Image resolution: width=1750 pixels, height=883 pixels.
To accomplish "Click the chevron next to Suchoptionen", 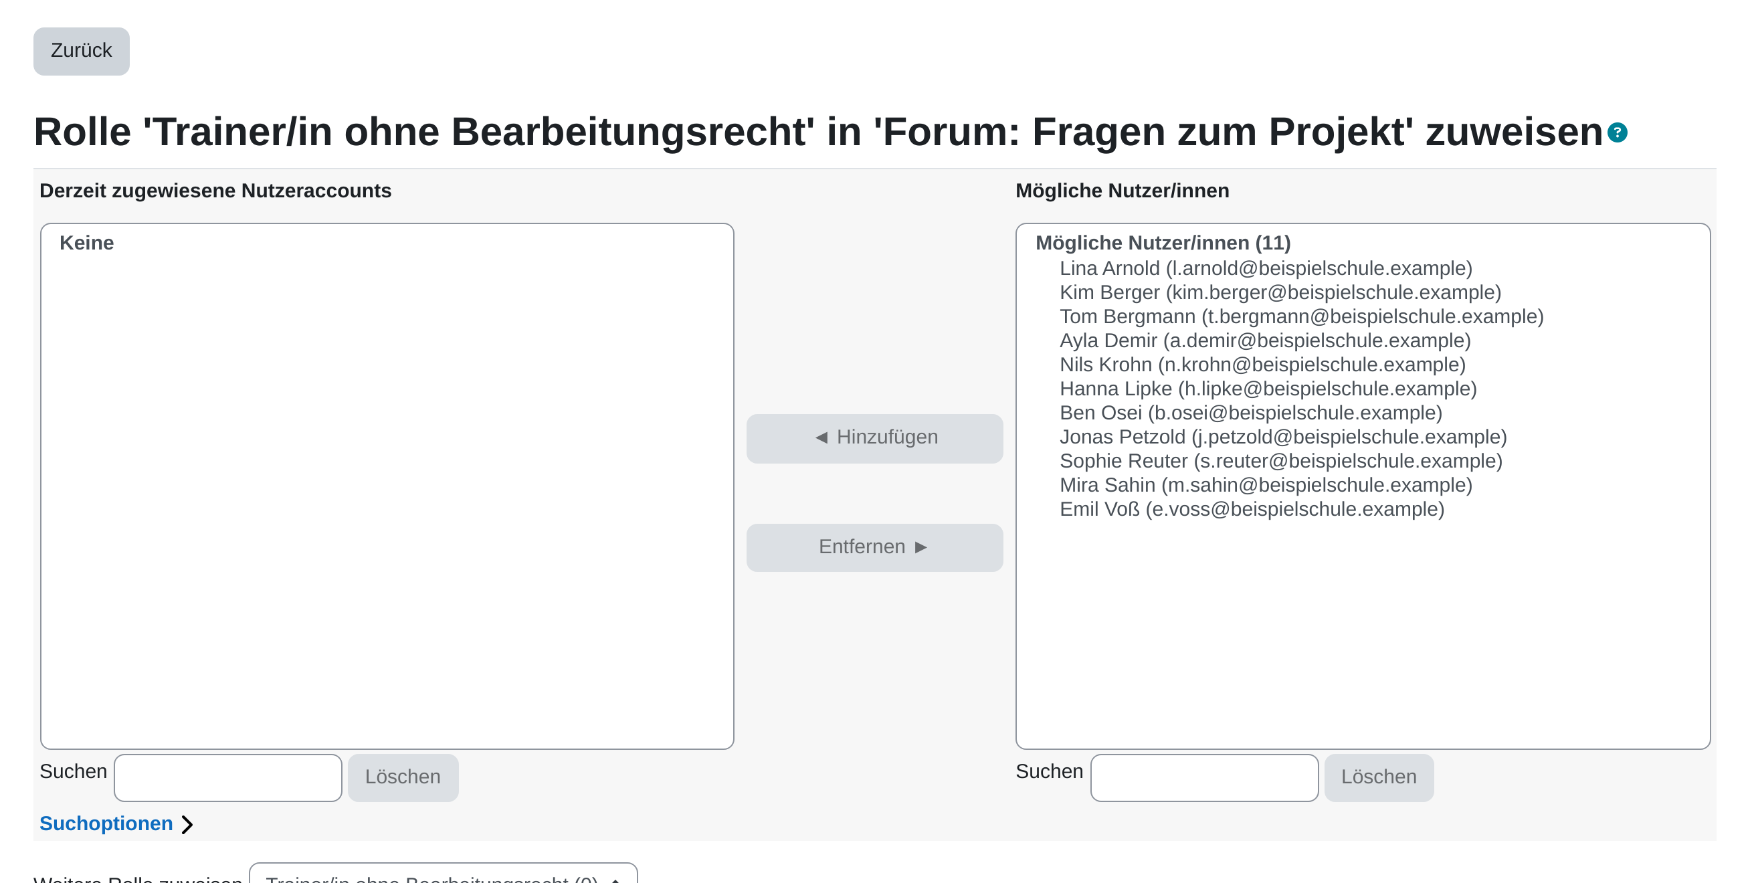I will pyautogui.click(x=187, y=825).
